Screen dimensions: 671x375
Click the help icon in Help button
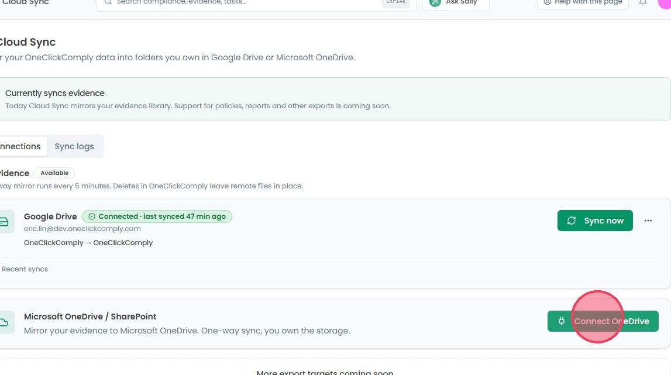click(547, 2)
